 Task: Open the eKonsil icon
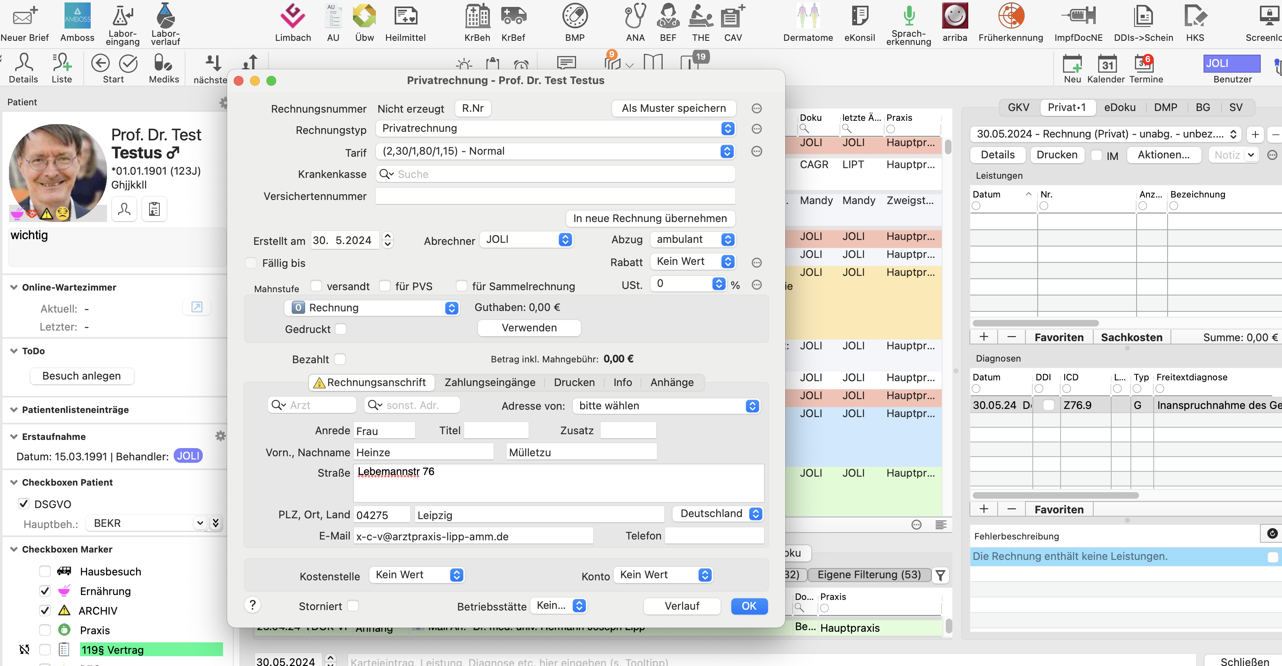coord(860,22)
